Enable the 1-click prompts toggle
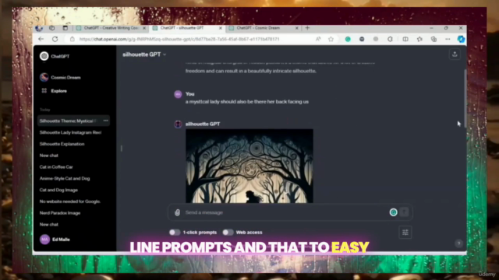Viewport: 499px width, 280px height. point(175,233)
